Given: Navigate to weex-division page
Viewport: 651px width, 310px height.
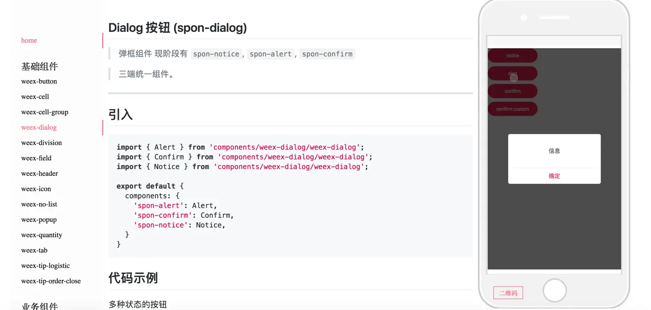Looking at the screenshot, I should (42, 143).
